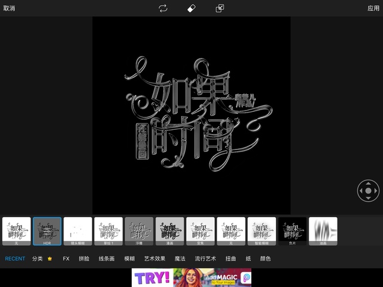Open the TRY! Add Magic ad banner
The width and height of the screenshot is (383, 287).
point(191,277)
